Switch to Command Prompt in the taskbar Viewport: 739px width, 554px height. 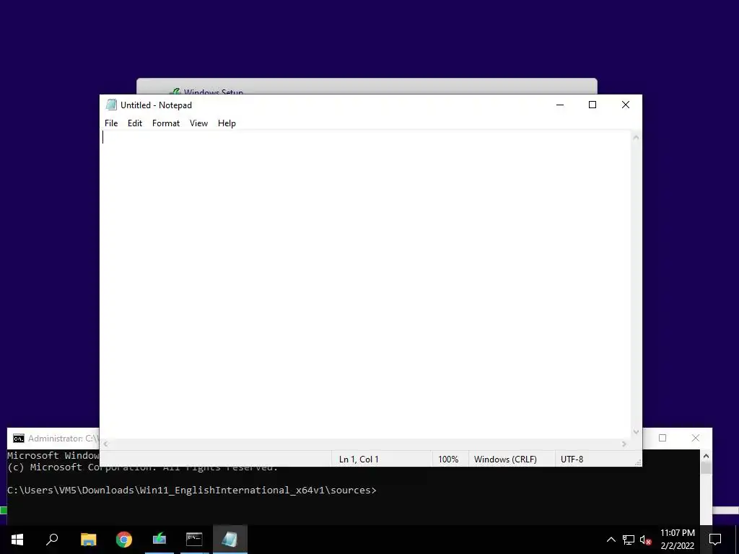click(x=194, y=540)
